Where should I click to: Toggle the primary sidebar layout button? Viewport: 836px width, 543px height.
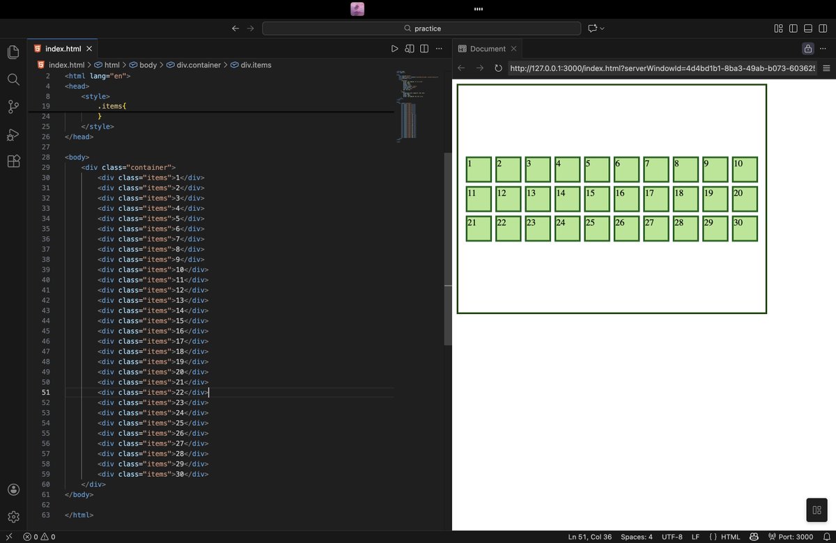coord(793,29)
